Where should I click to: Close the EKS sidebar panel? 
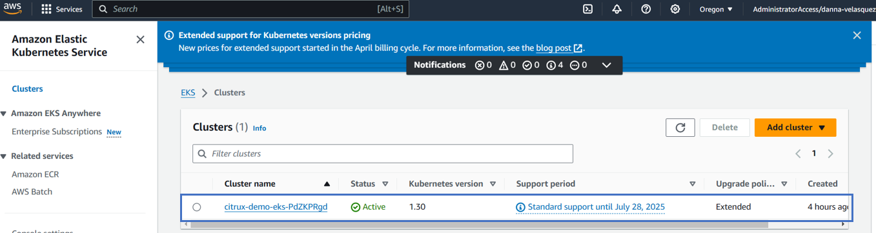(x=141, y=39)
